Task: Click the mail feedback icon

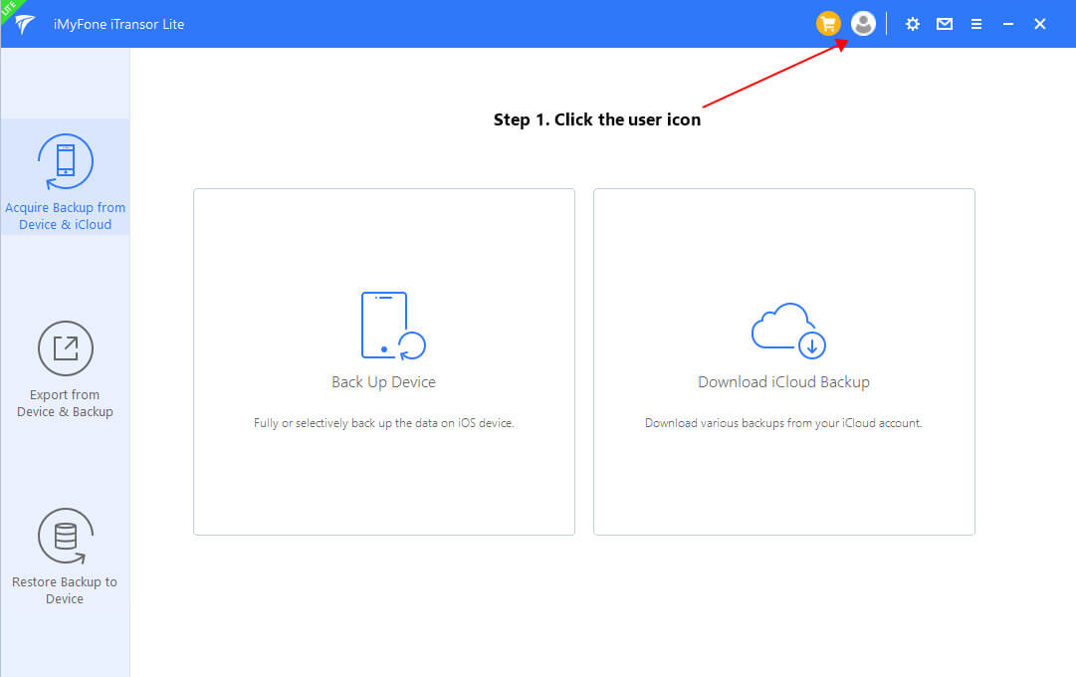Action: pos(945,24)
